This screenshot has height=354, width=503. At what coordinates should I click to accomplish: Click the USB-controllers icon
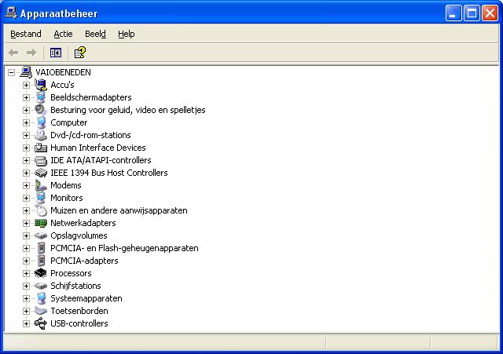(41, 323)
